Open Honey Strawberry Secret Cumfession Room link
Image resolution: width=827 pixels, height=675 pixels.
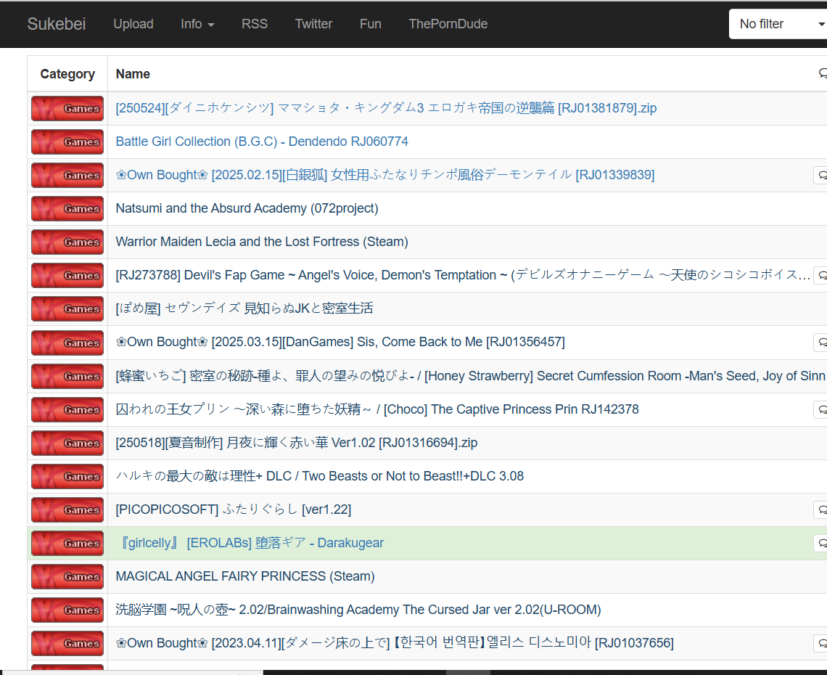[471, 376]
